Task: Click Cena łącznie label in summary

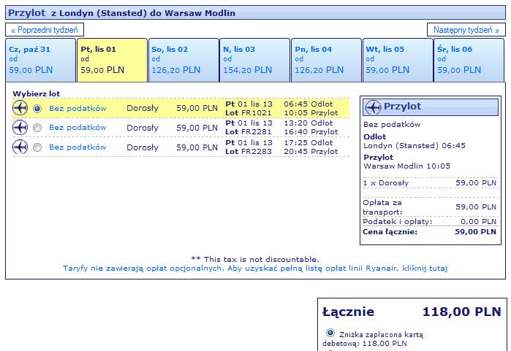Action: pos(390,232)
